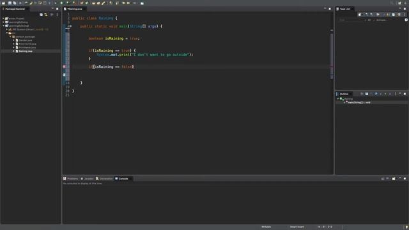The height and width of the screenshot is (230, 409).
Task: Collapse the third expanded project node
Action: tap(3, 26)
